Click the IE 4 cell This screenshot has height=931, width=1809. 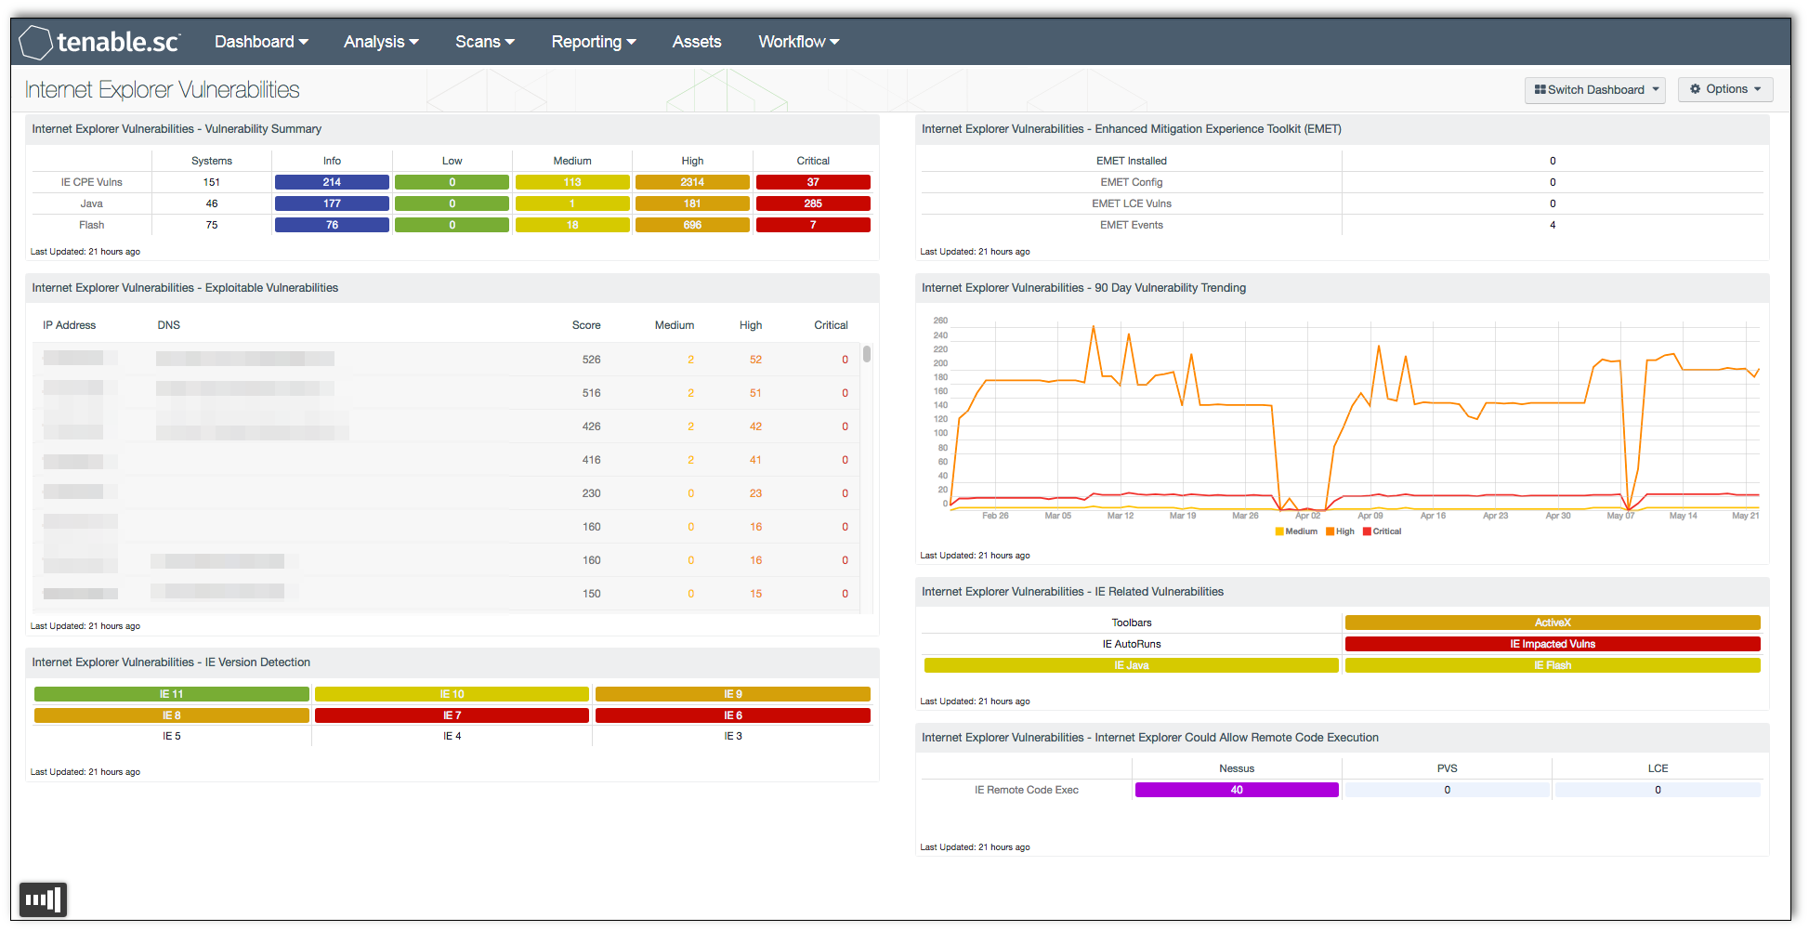pyautogui.click(x=452, y=736)
